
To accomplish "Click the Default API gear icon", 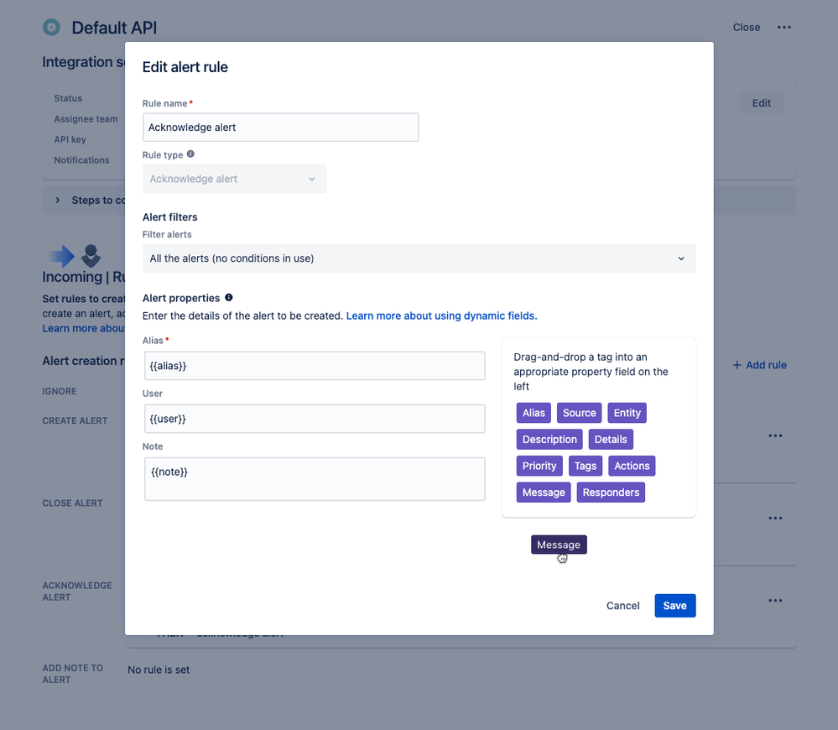I will (x=52, y=27).
